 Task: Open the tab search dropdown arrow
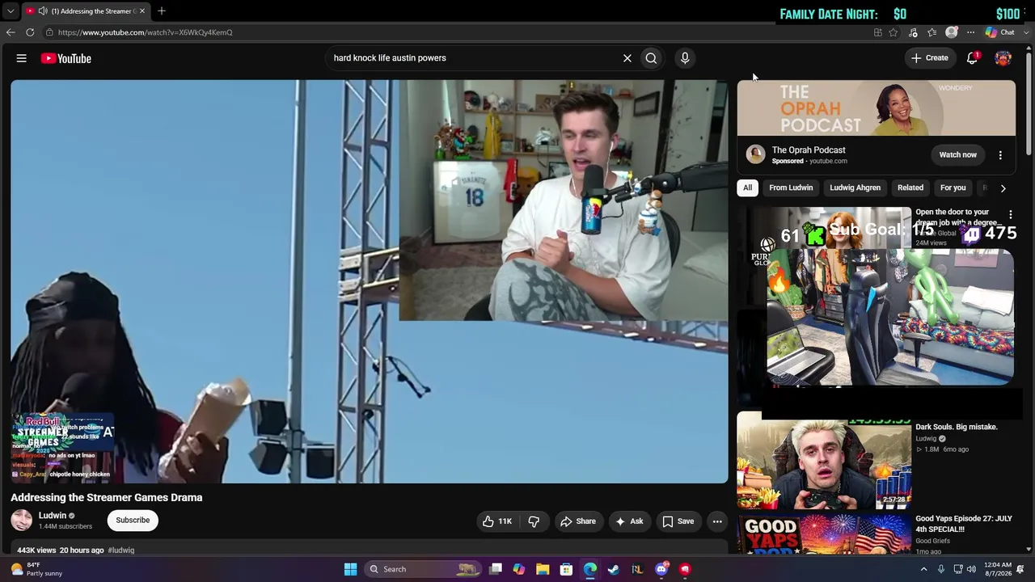pos(10,11)
